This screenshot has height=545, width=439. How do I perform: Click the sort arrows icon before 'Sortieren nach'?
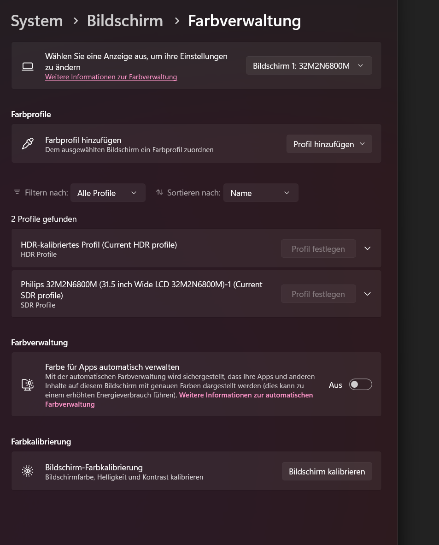pos(159,192)
